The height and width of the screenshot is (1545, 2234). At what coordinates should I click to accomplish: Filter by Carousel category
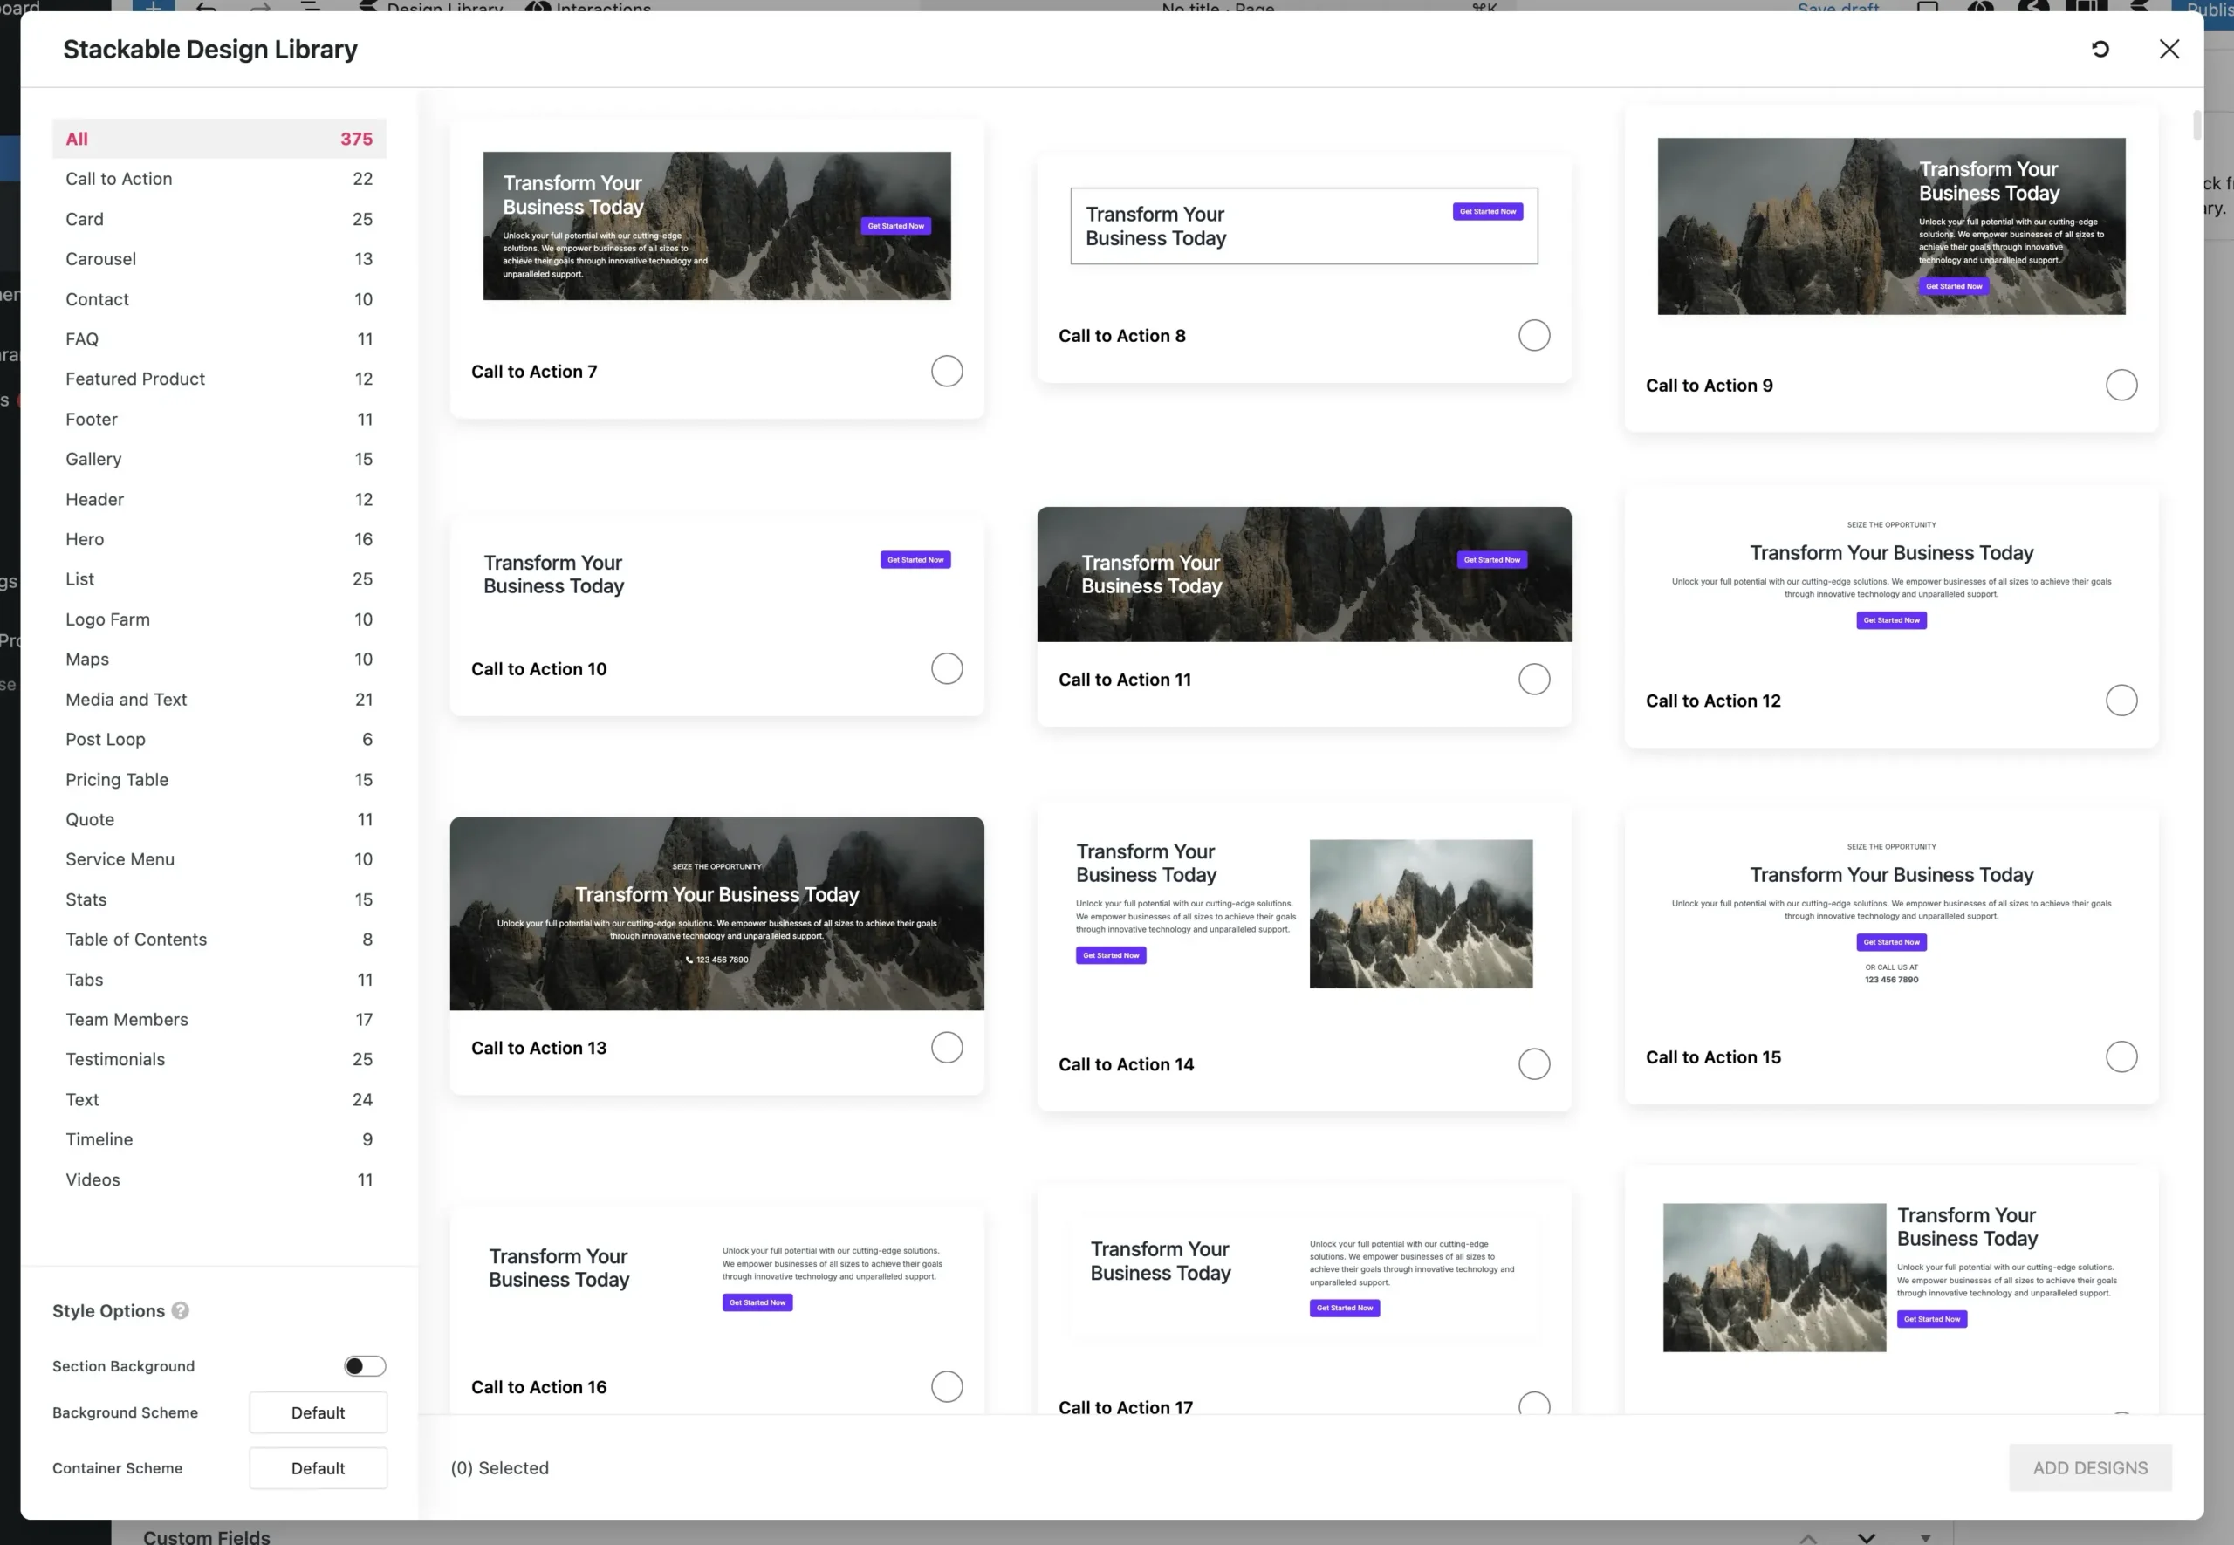(219, 258)
